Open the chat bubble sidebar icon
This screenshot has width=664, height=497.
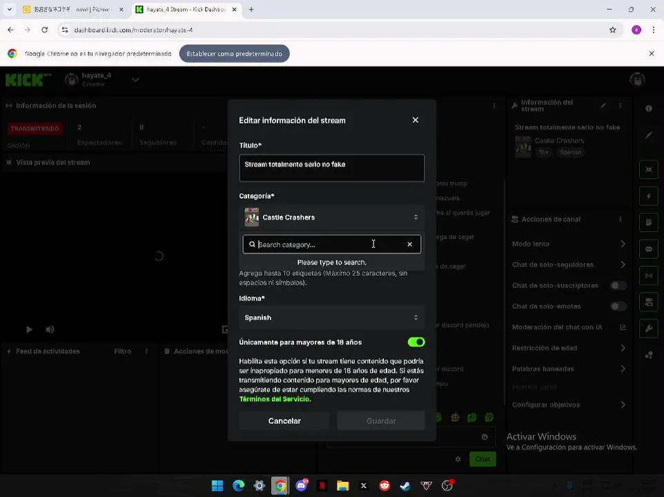click(648, 249)
